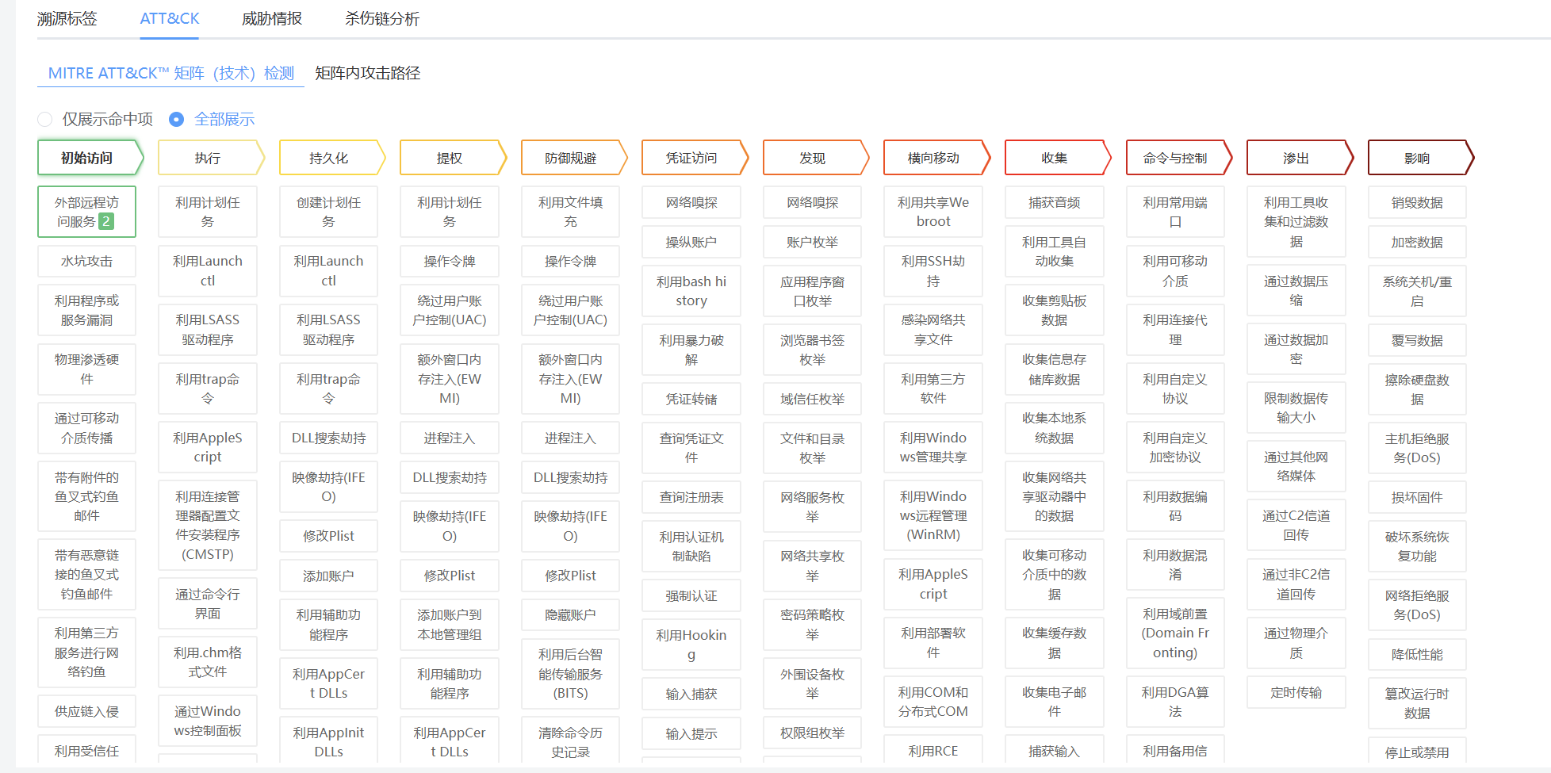
Task: Select the 全部展示 radio option
Action: coord(177,120)
